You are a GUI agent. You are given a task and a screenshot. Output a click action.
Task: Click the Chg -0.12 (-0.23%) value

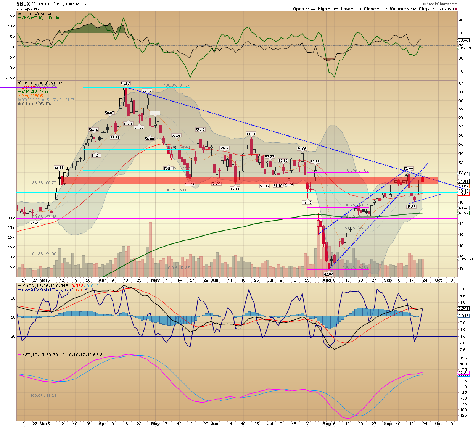point(436,9)
